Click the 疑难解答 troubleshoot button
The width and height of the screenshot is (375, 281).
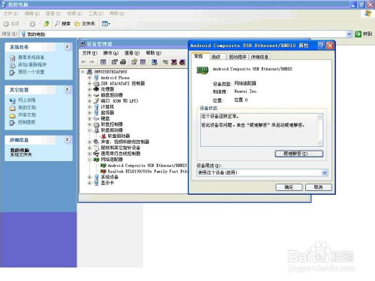coord(299,154)
